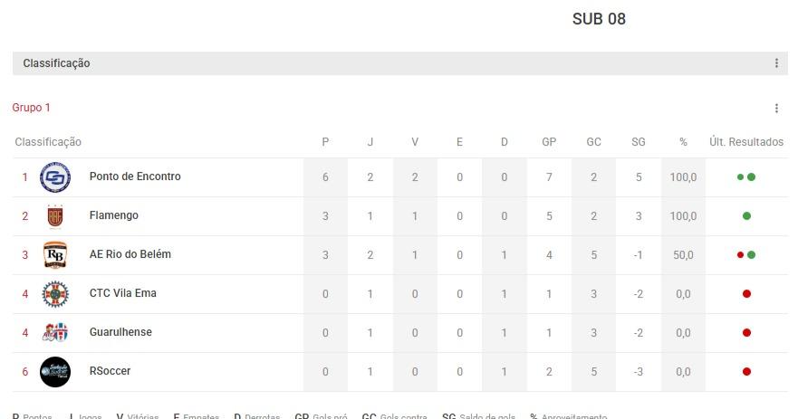
Task: Select the Guarulhense team name
Action: tap(120, 332)
